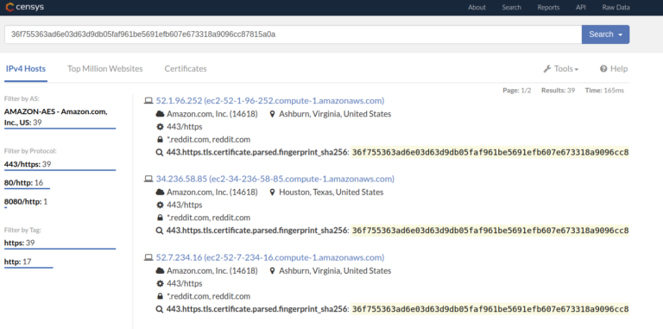Click cloud icon in 52.7.234.16 result
This screenshot has width=663, height=329.
[160, 270]
